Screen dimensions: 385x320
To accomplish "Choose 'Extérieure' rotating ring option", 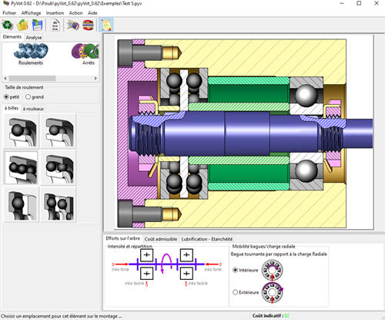I will point(246,292).
